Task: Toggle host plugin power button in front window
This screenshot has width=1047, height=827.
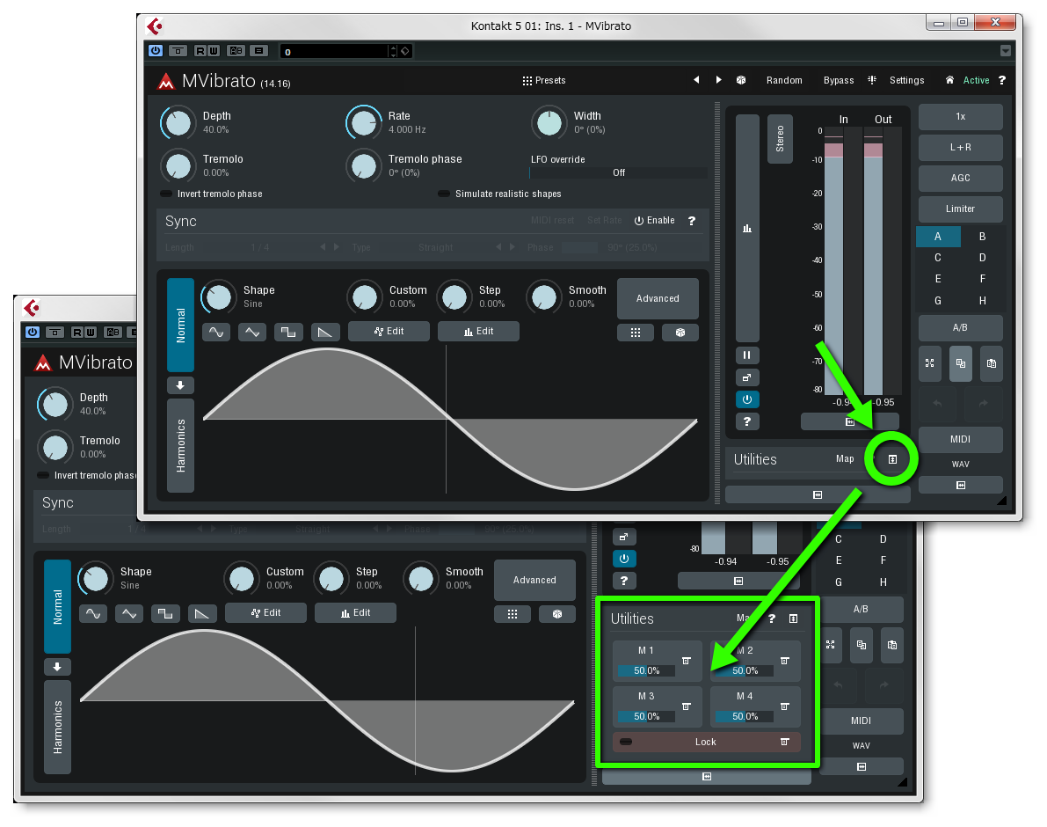Action: (156, 51)
